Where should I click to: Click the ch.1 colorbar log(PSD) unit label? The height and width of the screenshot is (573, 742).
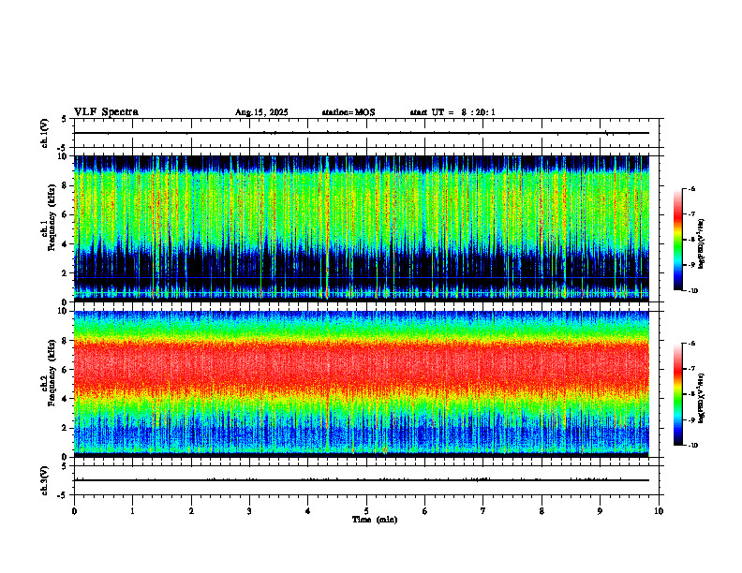(x=702, y=244)
